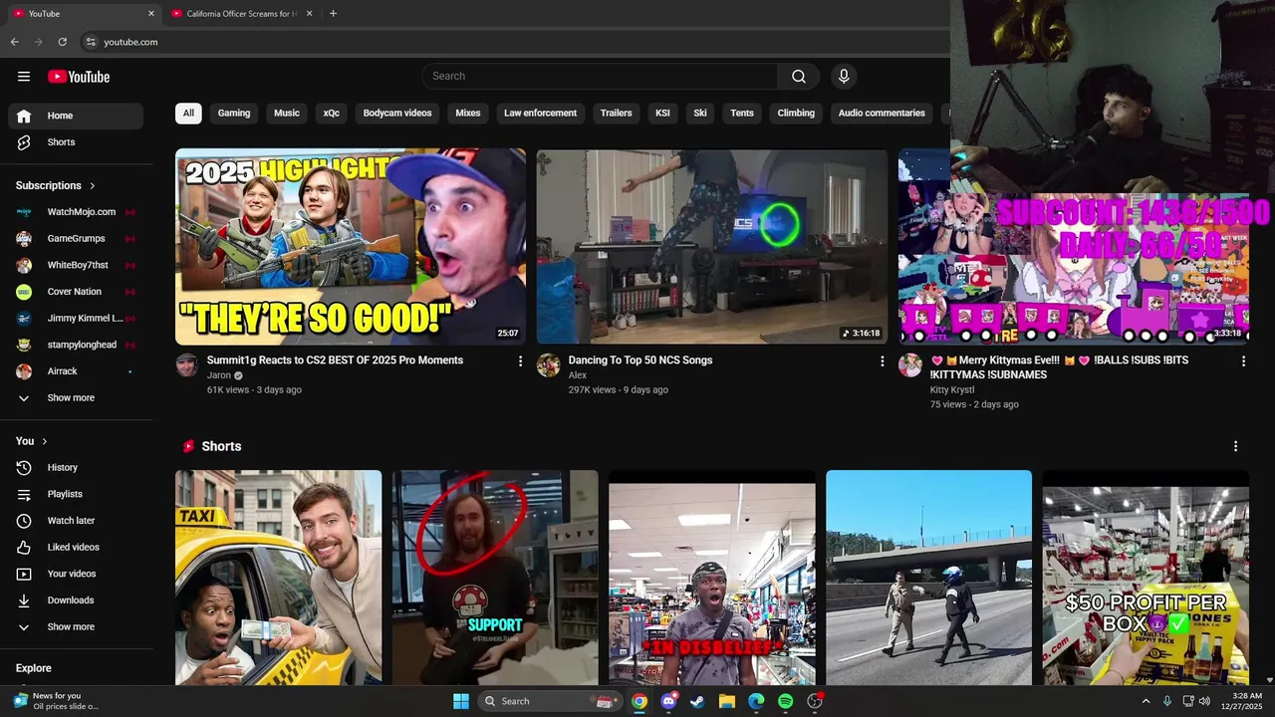Select the Ski filter chip

tap(700, 114)
